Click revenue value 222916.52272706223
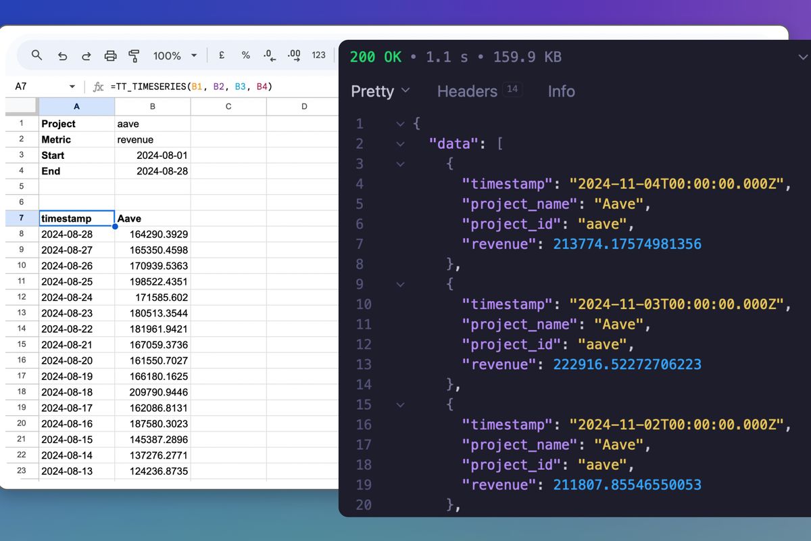Viewport: 811px width, 541px height. [x=627, y=364]
